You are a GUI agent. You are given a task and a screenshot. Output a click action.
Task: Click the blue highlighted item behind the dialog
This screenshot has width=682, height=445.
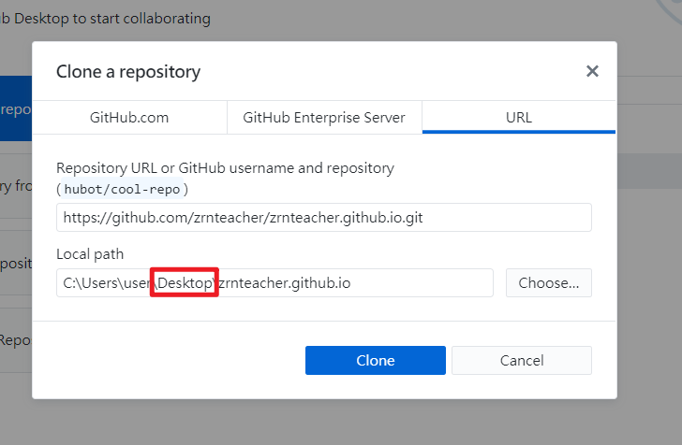click(x=16, y=109)
